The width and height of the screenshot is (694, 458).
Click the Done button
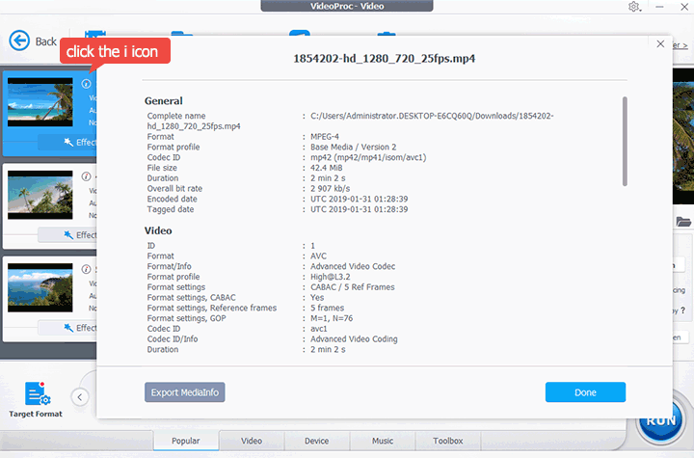coord(585,392)
